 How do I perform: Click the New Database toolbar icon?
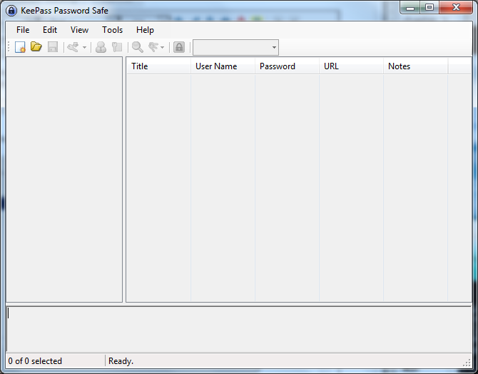tap(20, 47)
